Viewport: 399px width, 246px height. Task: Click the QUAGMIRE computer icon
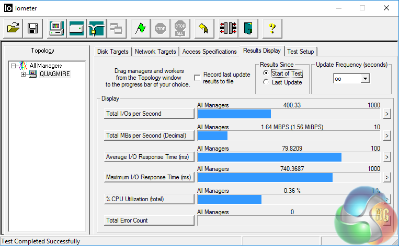(x=33, y=74)
